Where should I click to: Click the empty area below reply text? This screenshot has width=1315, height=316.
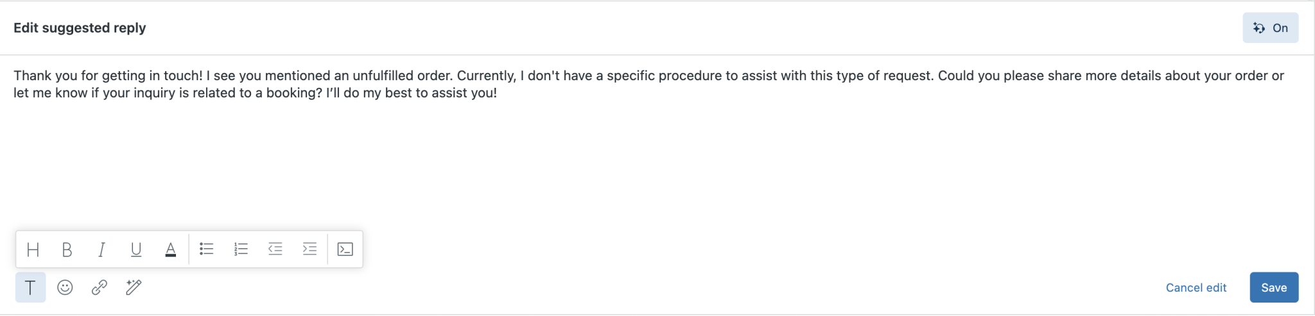coord(642,160)
